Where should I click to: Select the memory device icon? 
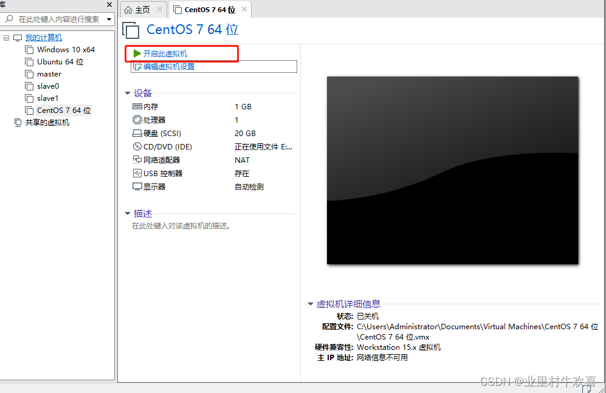coord(137,106)
